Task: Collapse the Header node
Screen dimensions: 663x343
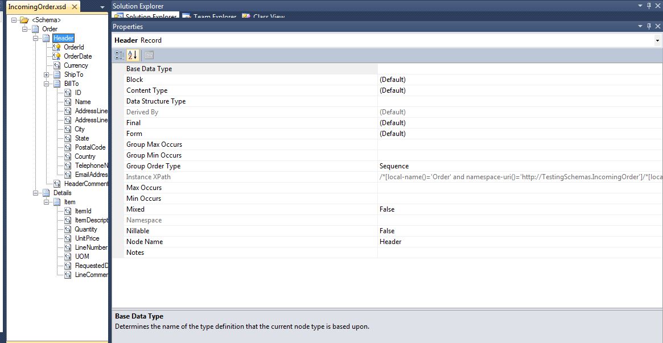Action: [36, 39]
